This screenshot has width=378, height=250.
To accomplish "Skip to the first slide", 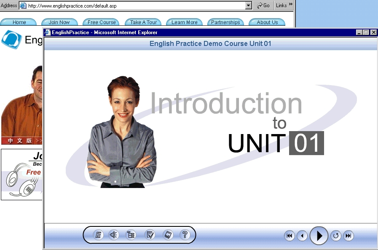I will tap(290, 236).
